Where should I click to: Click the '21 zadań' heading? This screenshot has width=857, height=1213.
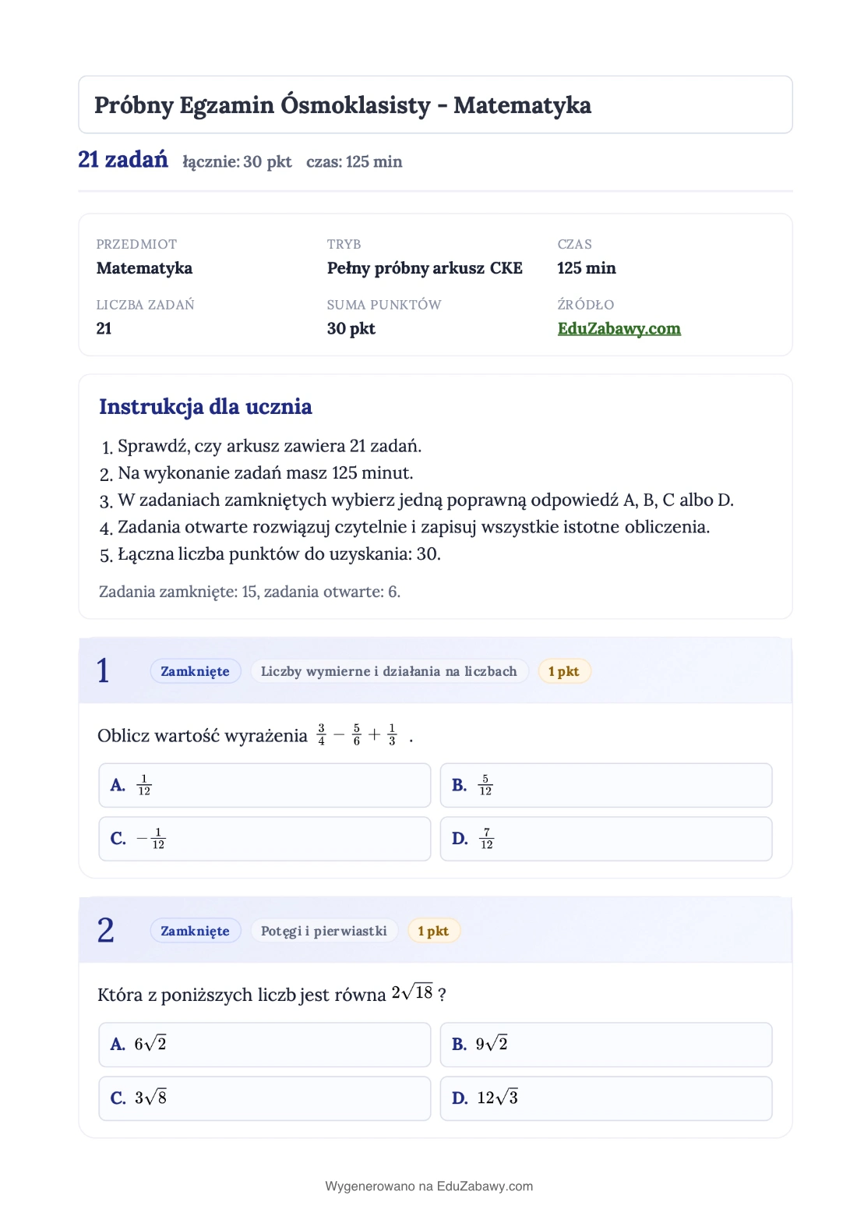click(123, 160)
